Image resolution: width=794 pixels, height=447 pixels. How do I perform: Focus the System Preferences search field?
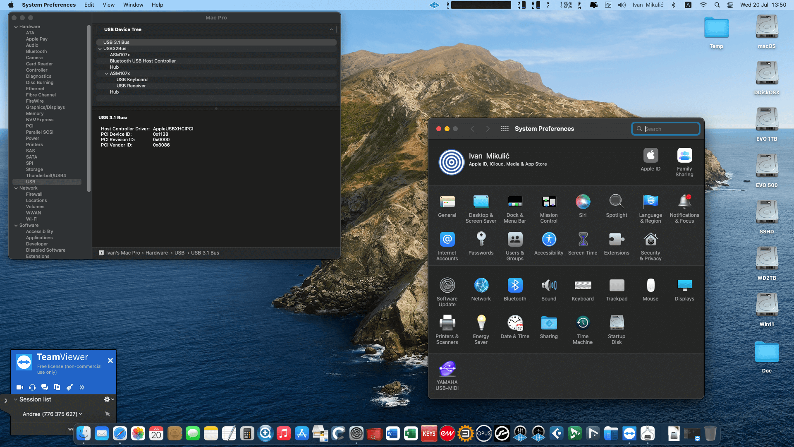tap(666, 129)
